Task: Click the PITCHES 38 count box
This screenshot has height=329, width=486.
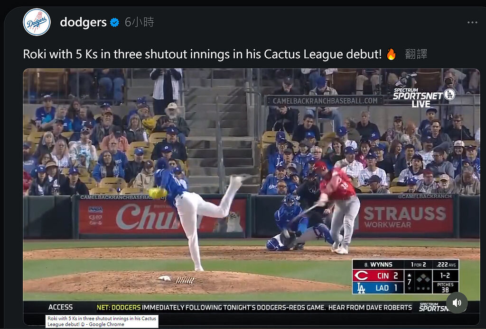Action: coord(445,287)
